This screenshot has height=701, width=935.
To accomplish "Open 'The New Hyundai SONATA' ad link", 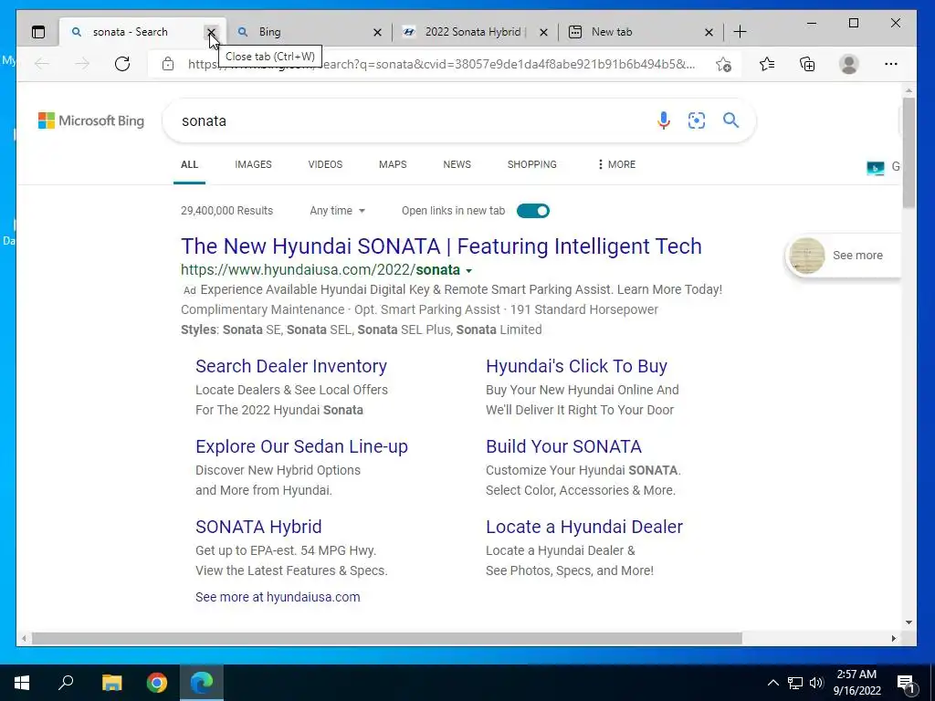I will pos(441,246).
